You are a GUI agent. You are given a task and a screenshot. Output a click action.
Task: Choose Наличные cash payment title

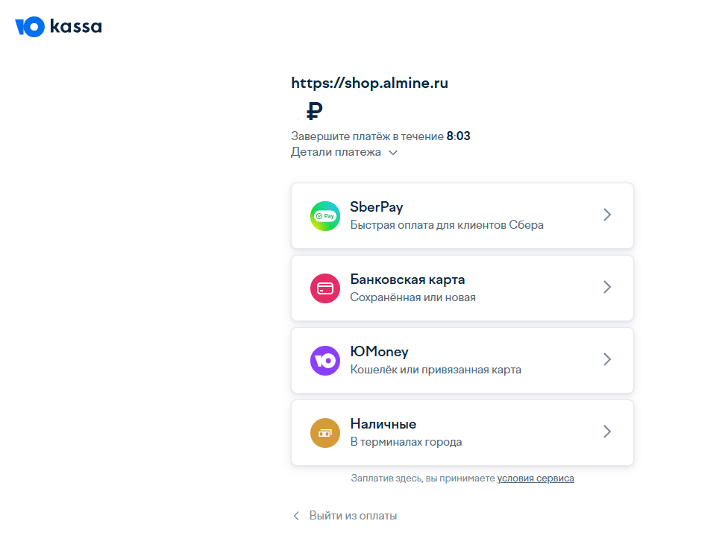pos(383,424)
